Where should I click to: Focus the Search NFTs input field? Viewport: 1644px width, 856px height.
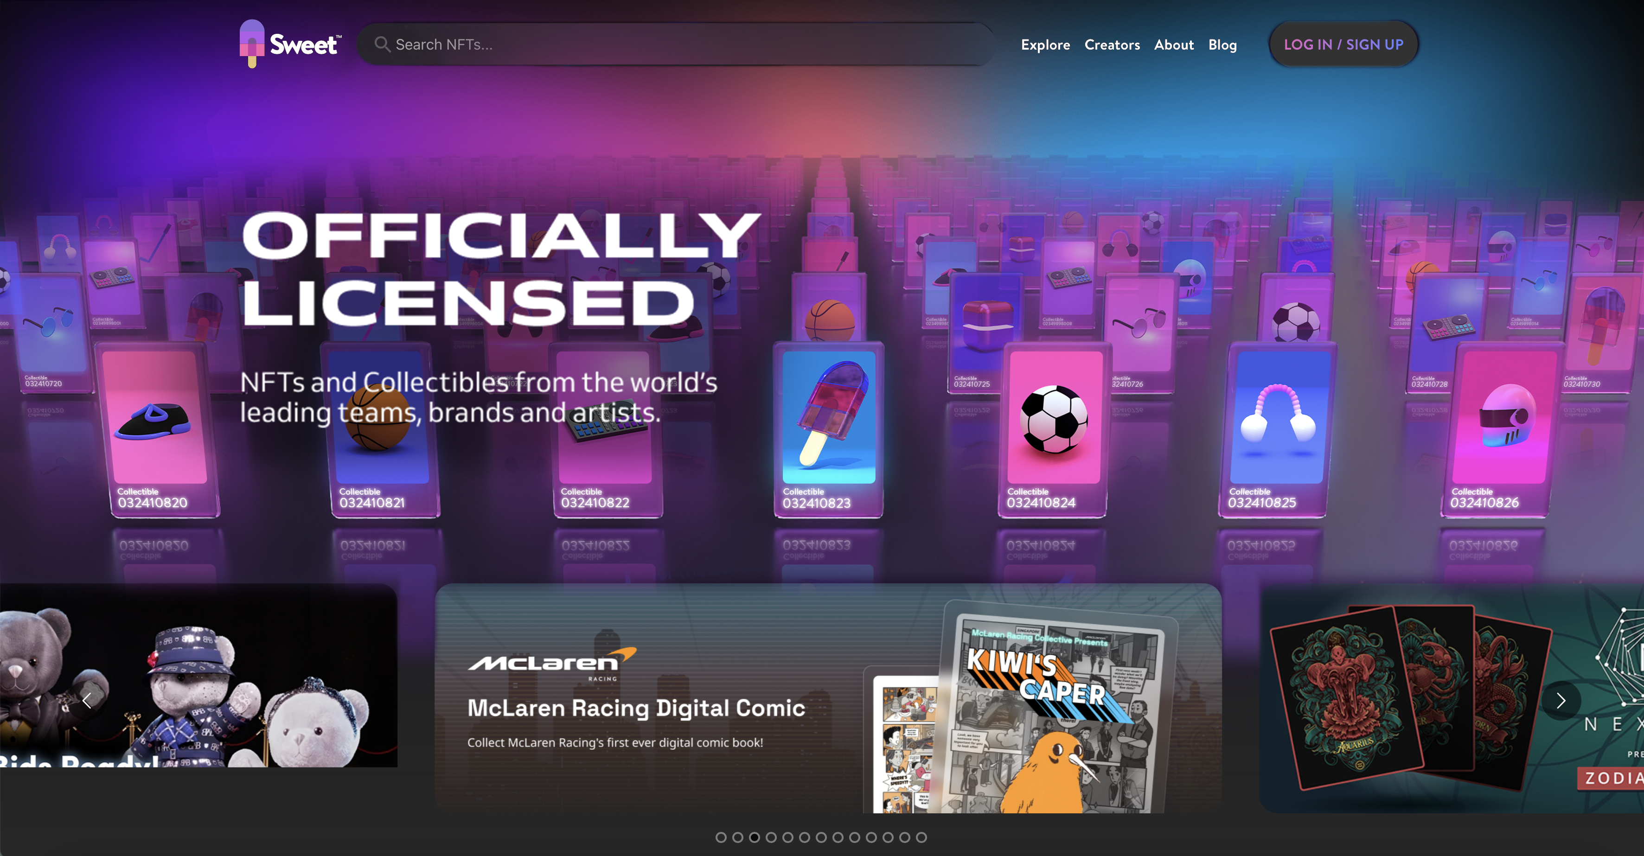tap(675, 44)
